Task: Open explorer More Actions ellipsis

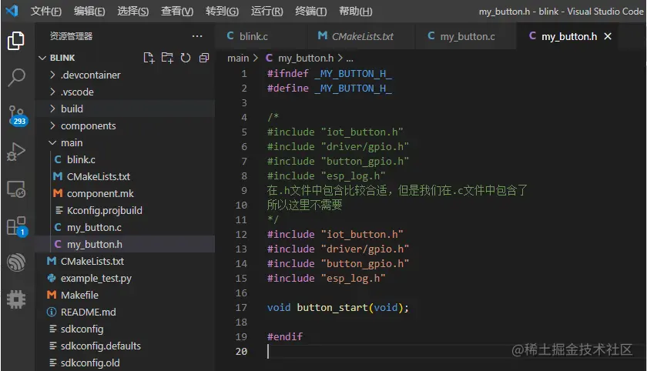Action: (x=197, y=36)
